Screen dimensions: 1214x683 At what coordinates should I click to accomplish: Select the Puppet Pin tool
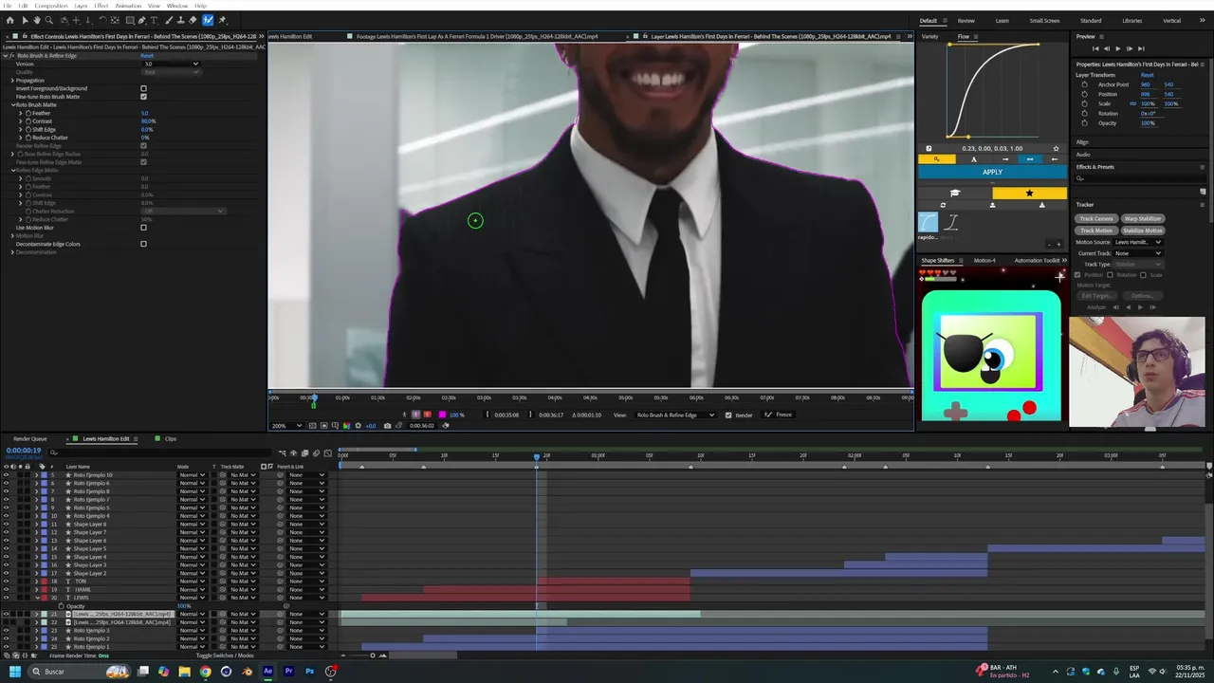click(223, 20)
